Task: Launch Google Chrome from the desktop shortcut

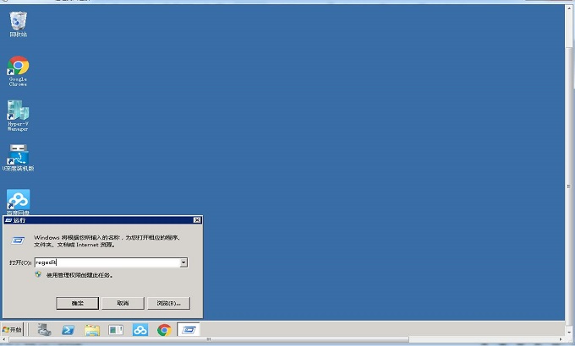Action: pyautogui.click(x=18, y=67)
